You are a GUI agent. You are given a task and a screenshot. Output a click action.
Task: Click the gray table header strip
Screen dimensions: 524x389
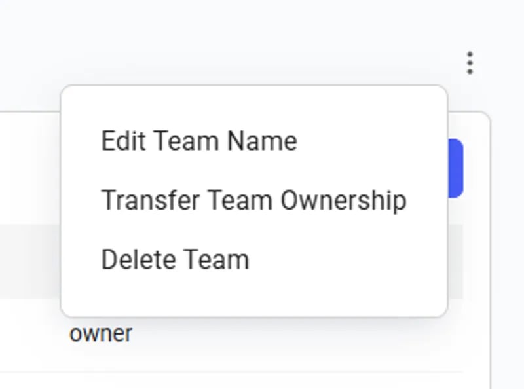[x=30, y=261]
